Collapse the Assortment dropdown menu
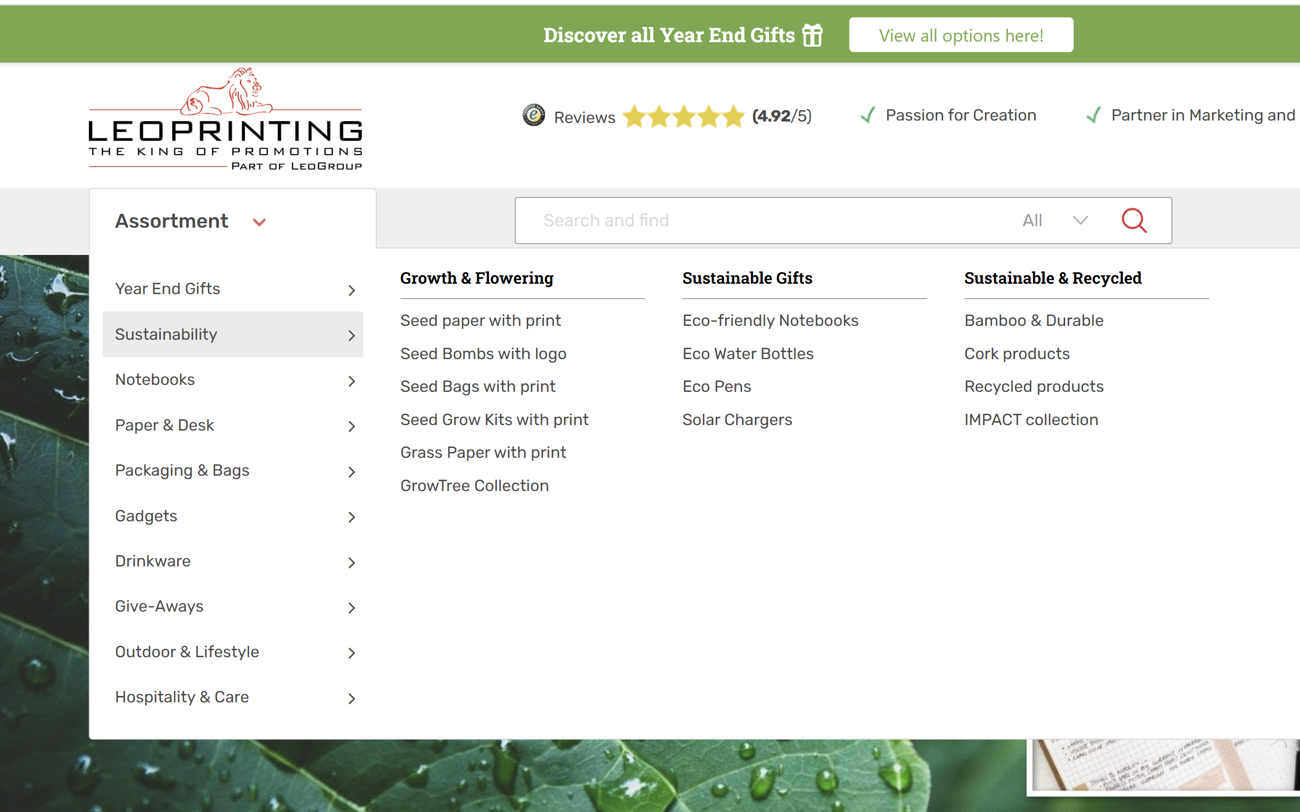The height and width of the screenshot is (812, 1300). pyautogui.click(x=190, y=221)
